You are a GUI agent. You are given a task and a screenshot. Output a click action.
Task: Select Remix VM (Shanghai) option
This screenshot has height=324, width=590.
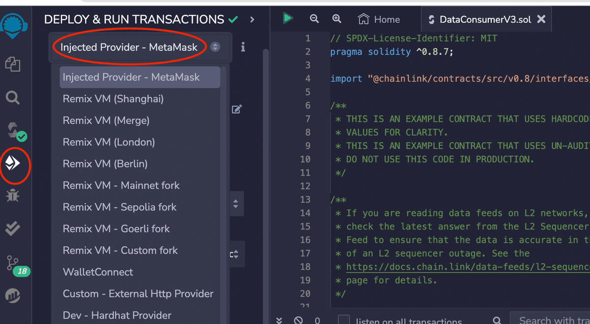(x=140, y=99)
